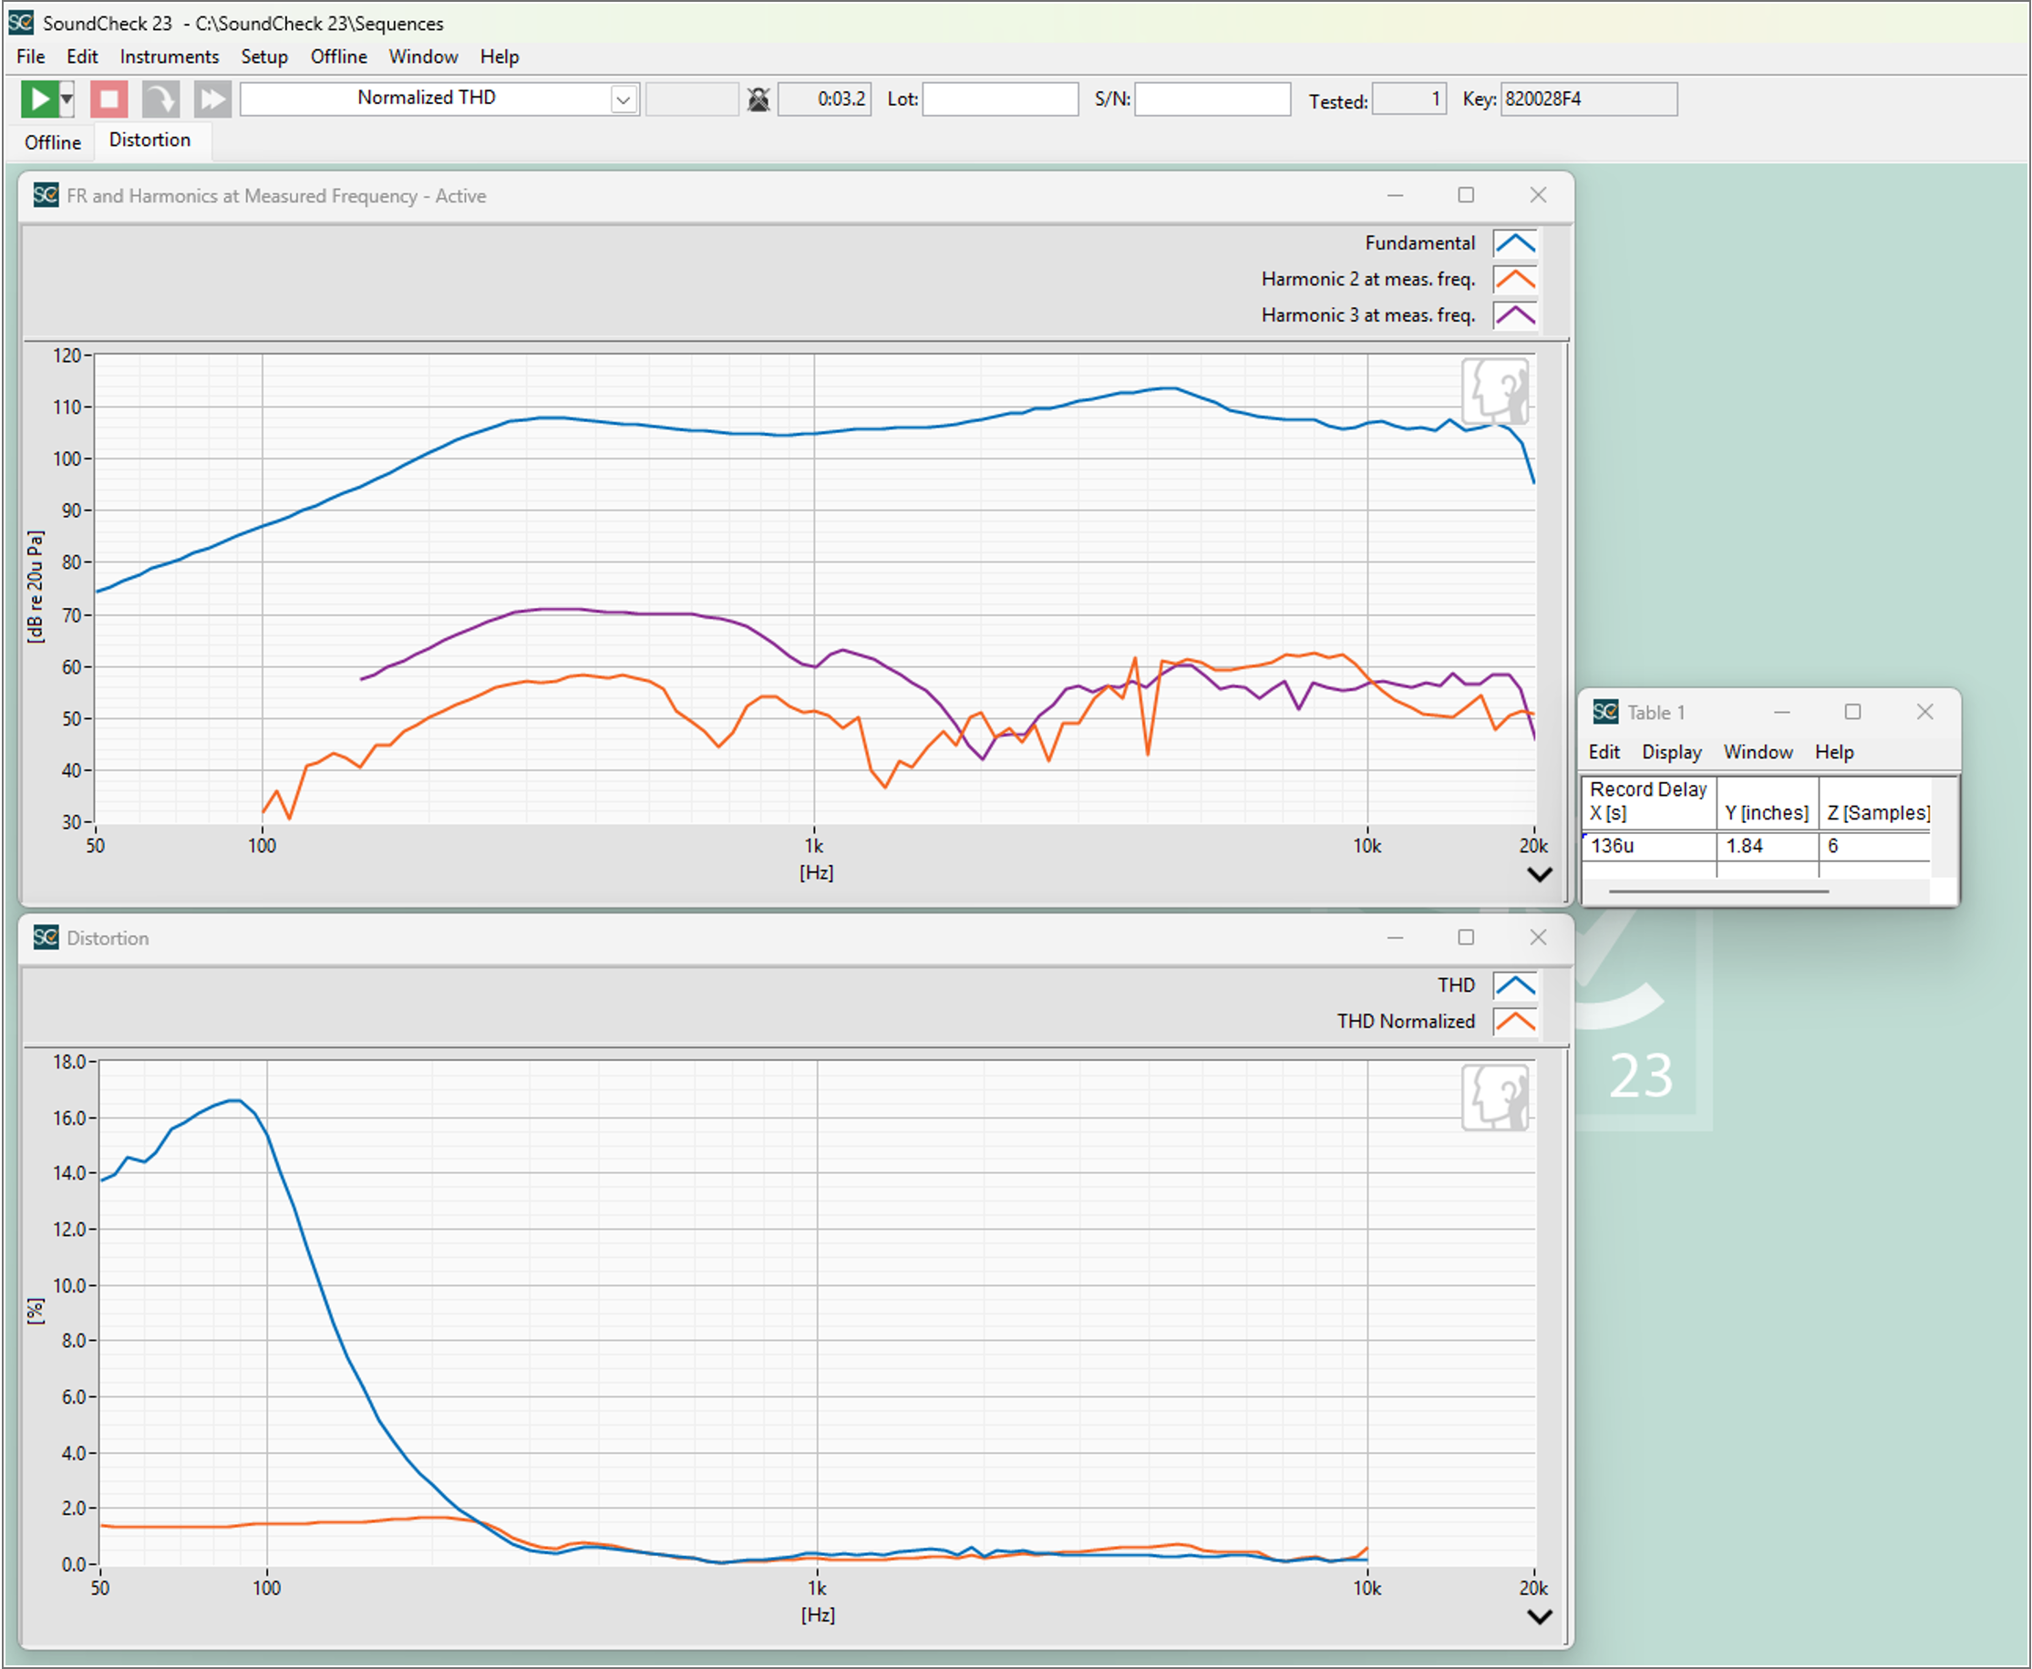Close the FR and Harmonics window

point(1538,195)
